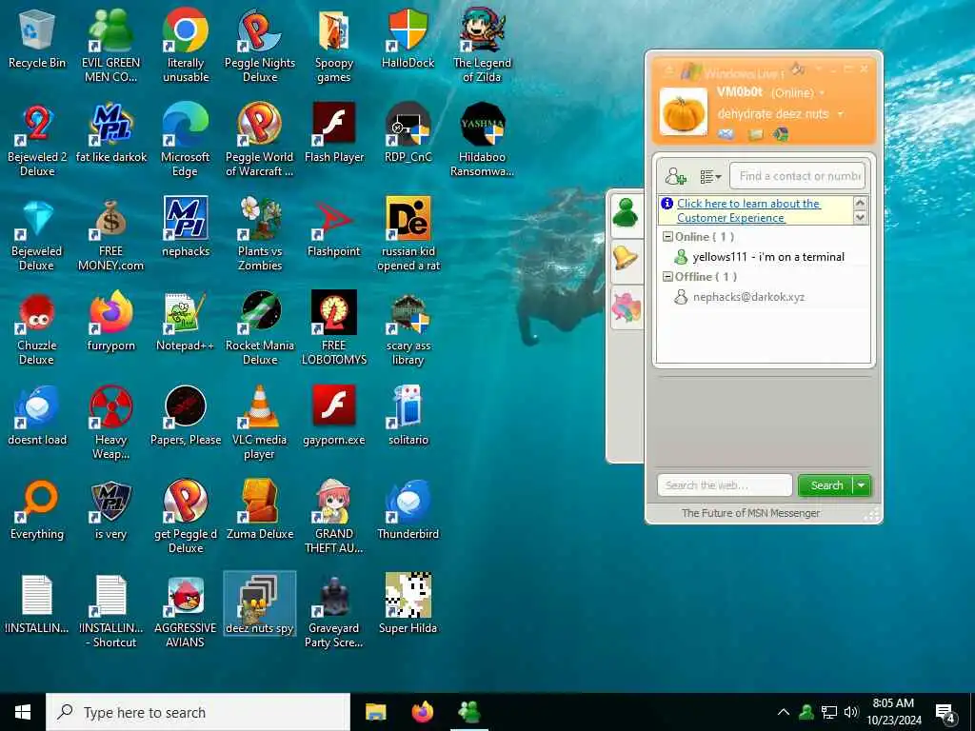Image resolution: width=975 pixels, height=731 pixels.
Task: Select the Chuzzle Deluxe shortcut
Action: pos(37,330)
